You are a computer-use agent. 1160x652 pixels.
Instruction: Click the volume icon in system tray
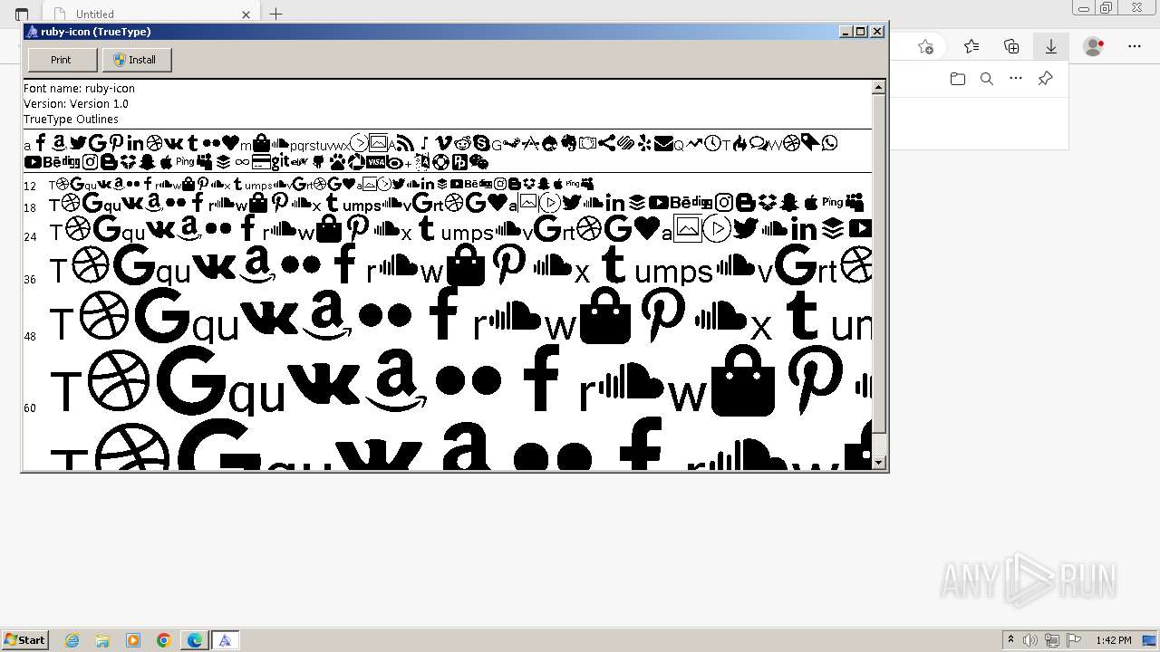[1031, 640]
